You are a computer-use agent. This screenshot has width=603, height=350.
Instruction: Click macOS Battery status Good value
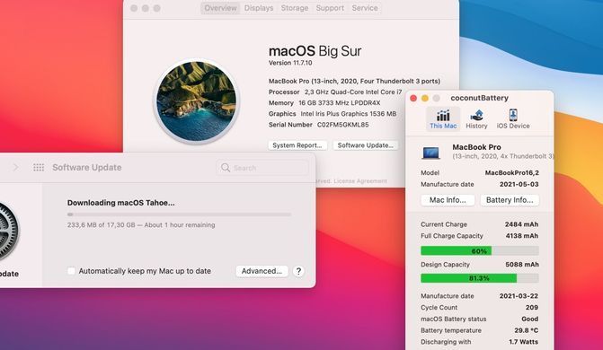(530, 319)
